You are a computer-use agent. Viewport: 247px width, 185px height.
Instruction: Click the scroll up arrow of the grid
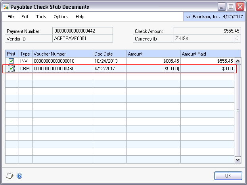click(x=238, y=61)
